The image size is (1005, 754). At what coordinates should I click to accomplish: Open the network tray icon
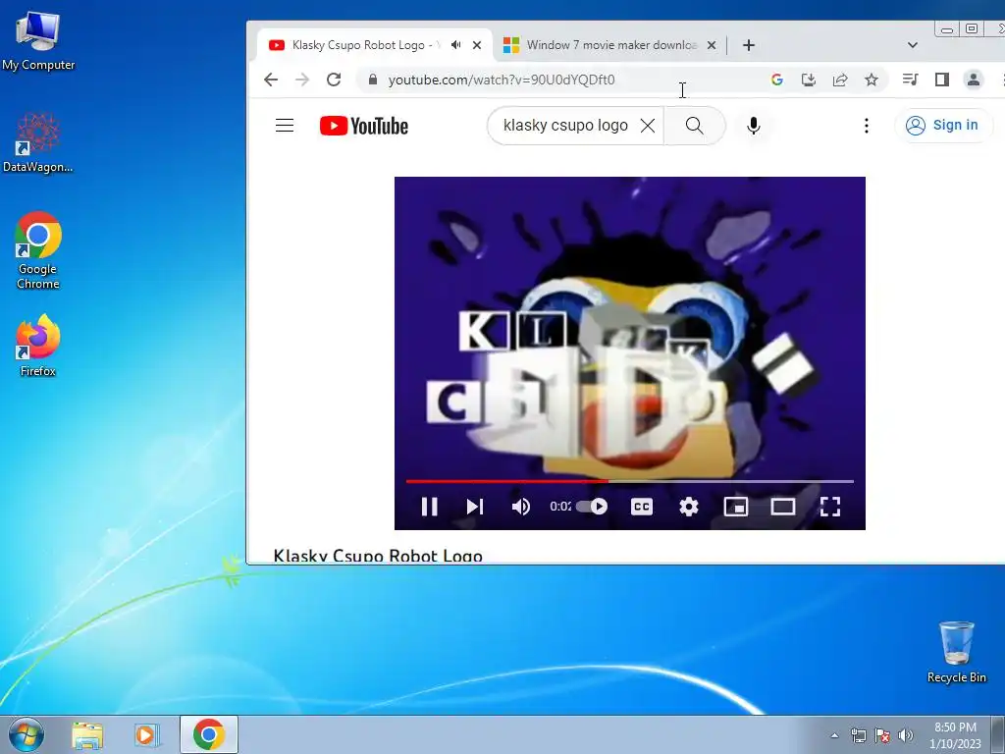tap(858, 735)
